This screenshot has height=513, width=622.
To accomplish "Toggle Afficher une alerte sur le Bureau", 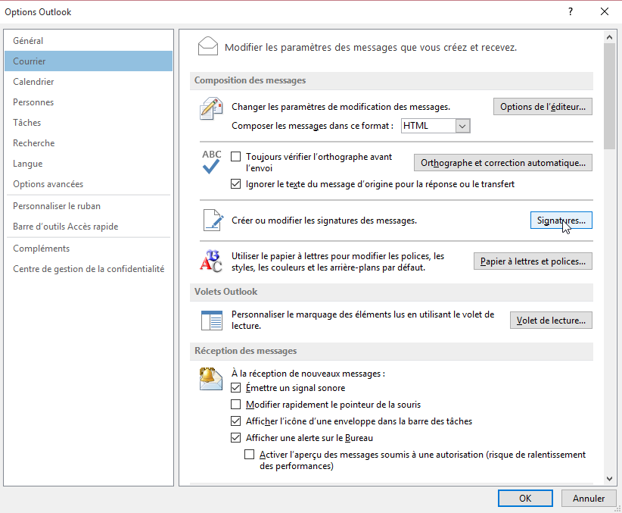I will (x=235, y=437).
